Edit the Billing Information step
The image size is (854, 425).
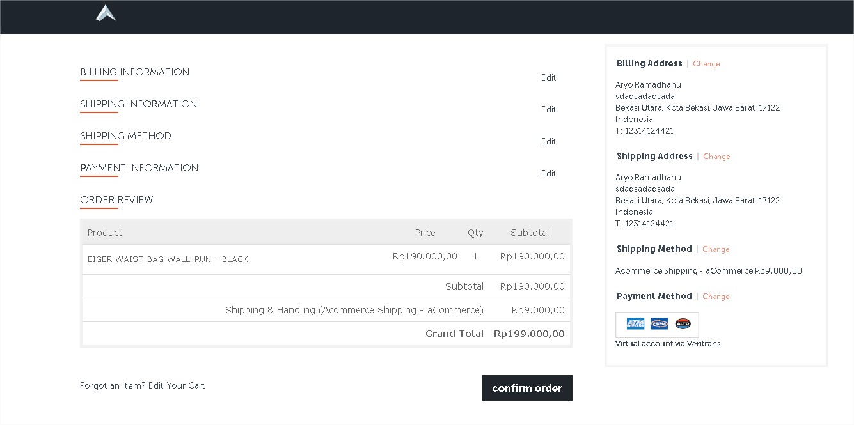pyautogui.click(x=548, y=78)
